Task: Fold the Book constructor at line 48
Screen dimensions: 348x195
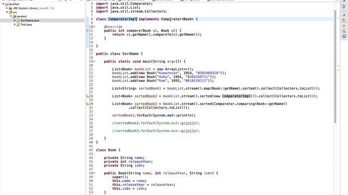Action: point(94,173)
